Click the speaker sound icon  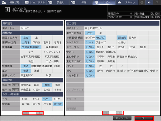[149, 2]
